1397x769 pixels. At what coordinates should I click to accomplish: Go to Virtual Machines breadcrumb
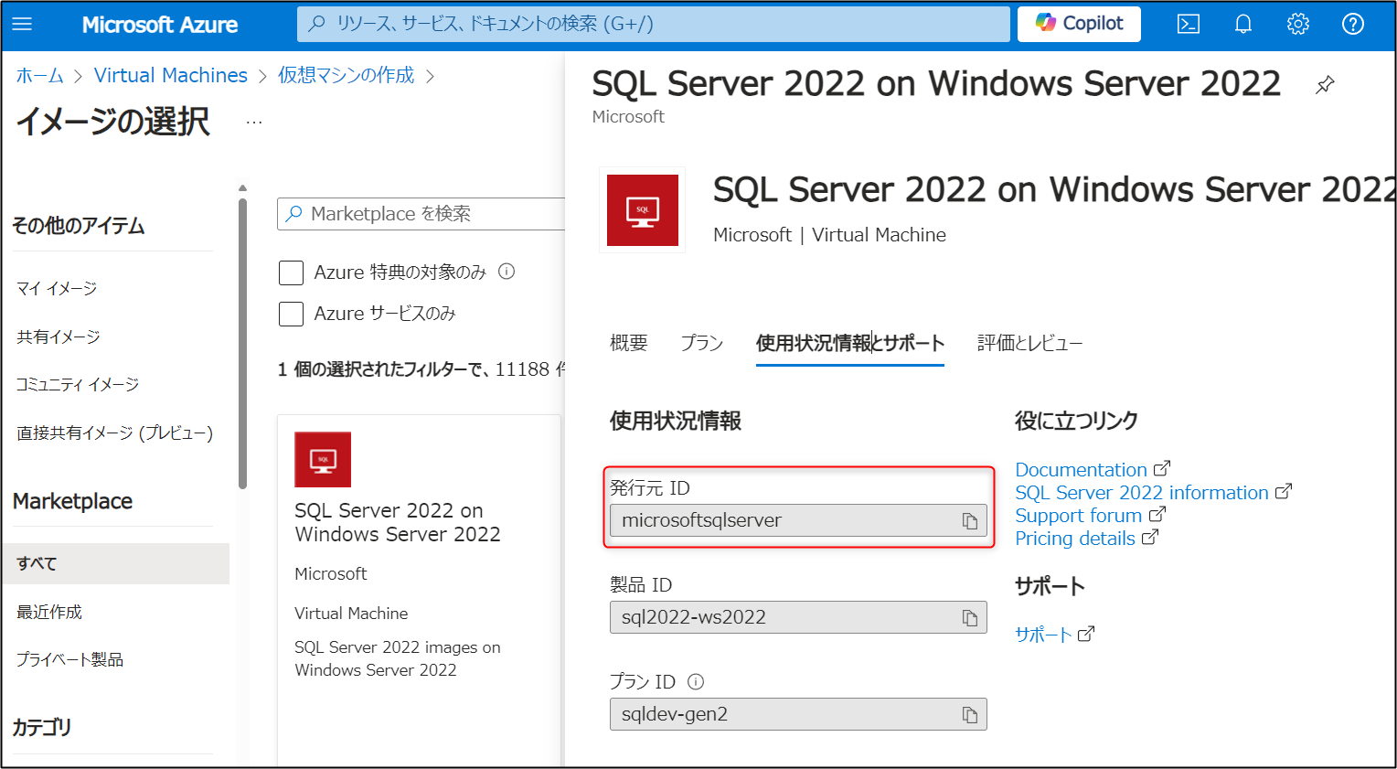pos(170,76)
